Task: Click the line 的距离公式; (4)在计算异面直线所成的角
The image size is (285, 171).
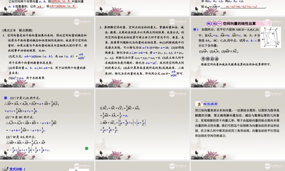Action: tap(144, 68)
